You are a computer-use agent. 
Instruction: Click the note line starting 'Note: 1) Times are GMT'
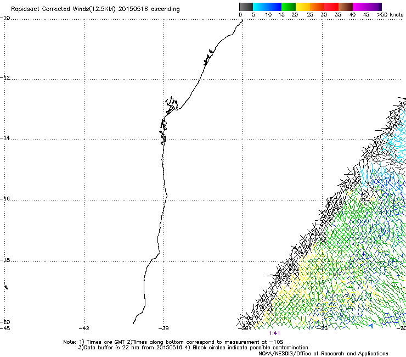pos(173,342)
